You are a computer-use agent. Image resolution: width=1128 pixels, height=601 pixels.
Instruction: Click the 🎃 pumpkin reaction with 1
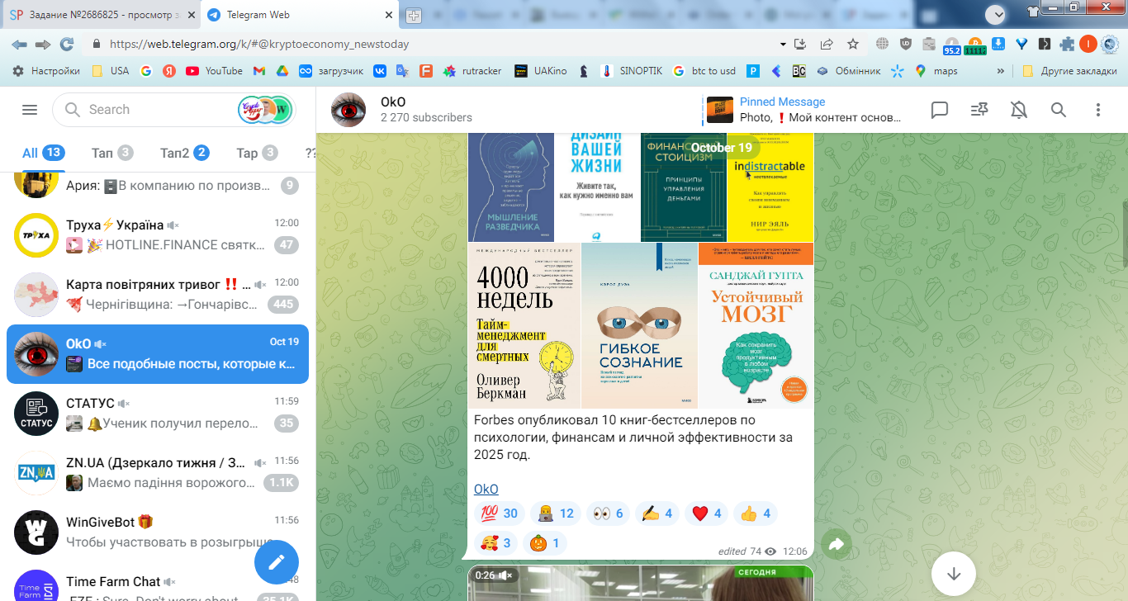546,543
